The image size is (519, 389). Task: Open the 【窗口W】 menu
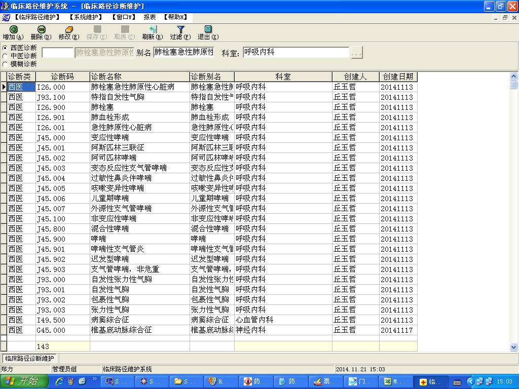pos(124,17)
